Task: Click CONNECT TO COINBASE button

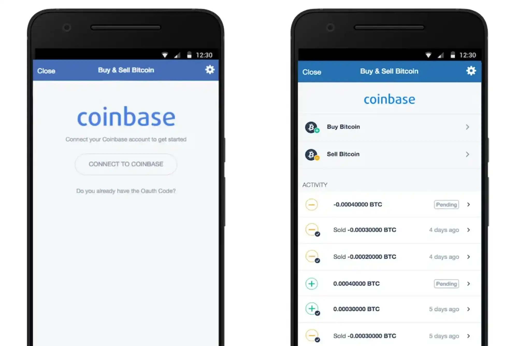Action: [x=126, y=164]
